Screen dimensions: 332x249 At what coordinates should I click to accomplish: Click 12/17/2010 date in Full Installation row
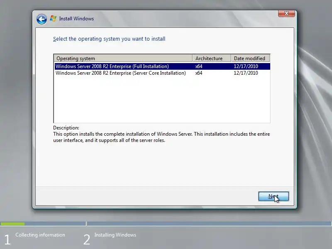click(x=246, y=66)
